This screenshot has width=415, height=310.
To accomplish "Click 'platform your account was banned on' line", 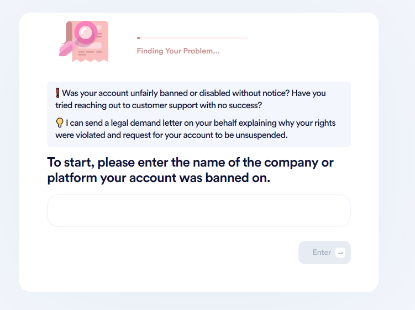I will point(159,178).
